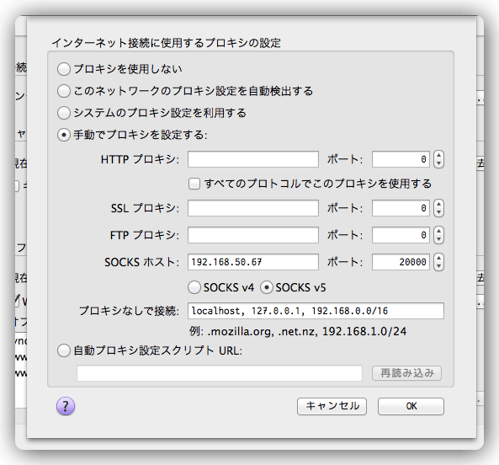This screenshot has width=499, height=465.
Task: Select '自動プロキシ設定スクリプト URL' radio
Action: pos(64,350)
